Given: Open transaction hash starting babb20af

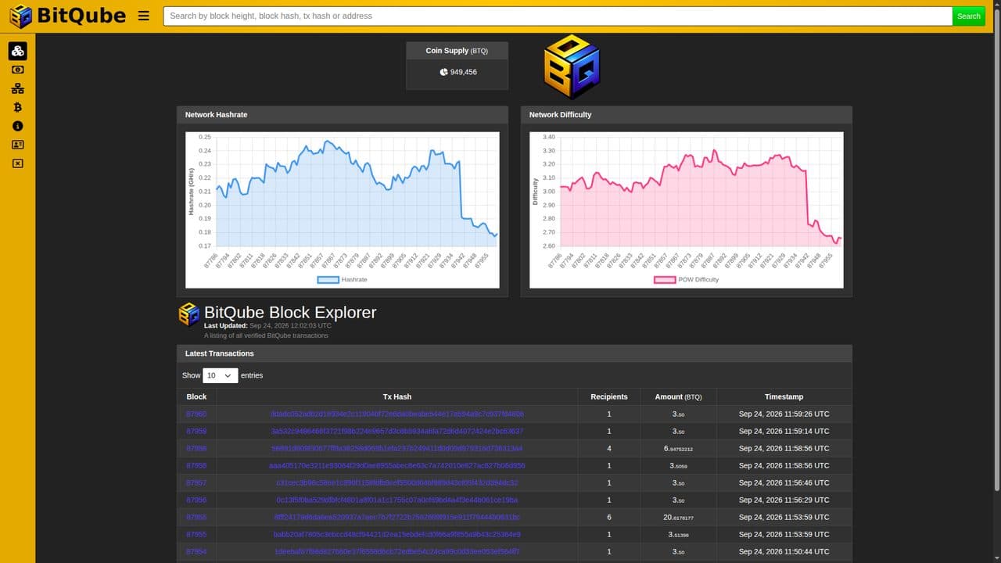Looking at the screenshot, I should (x=396, y=534).
